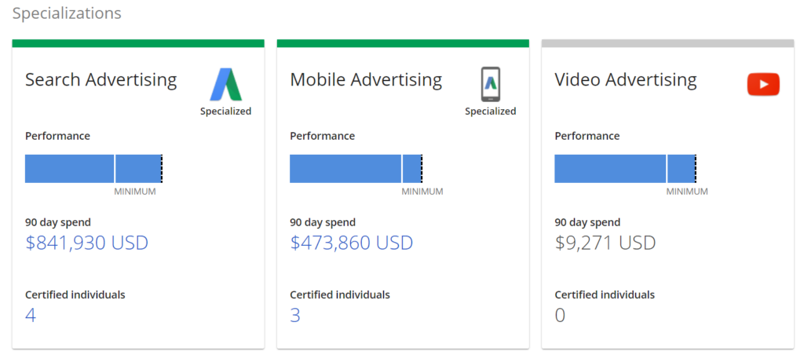Select the Search Advertising card title

tap(101, 80)
